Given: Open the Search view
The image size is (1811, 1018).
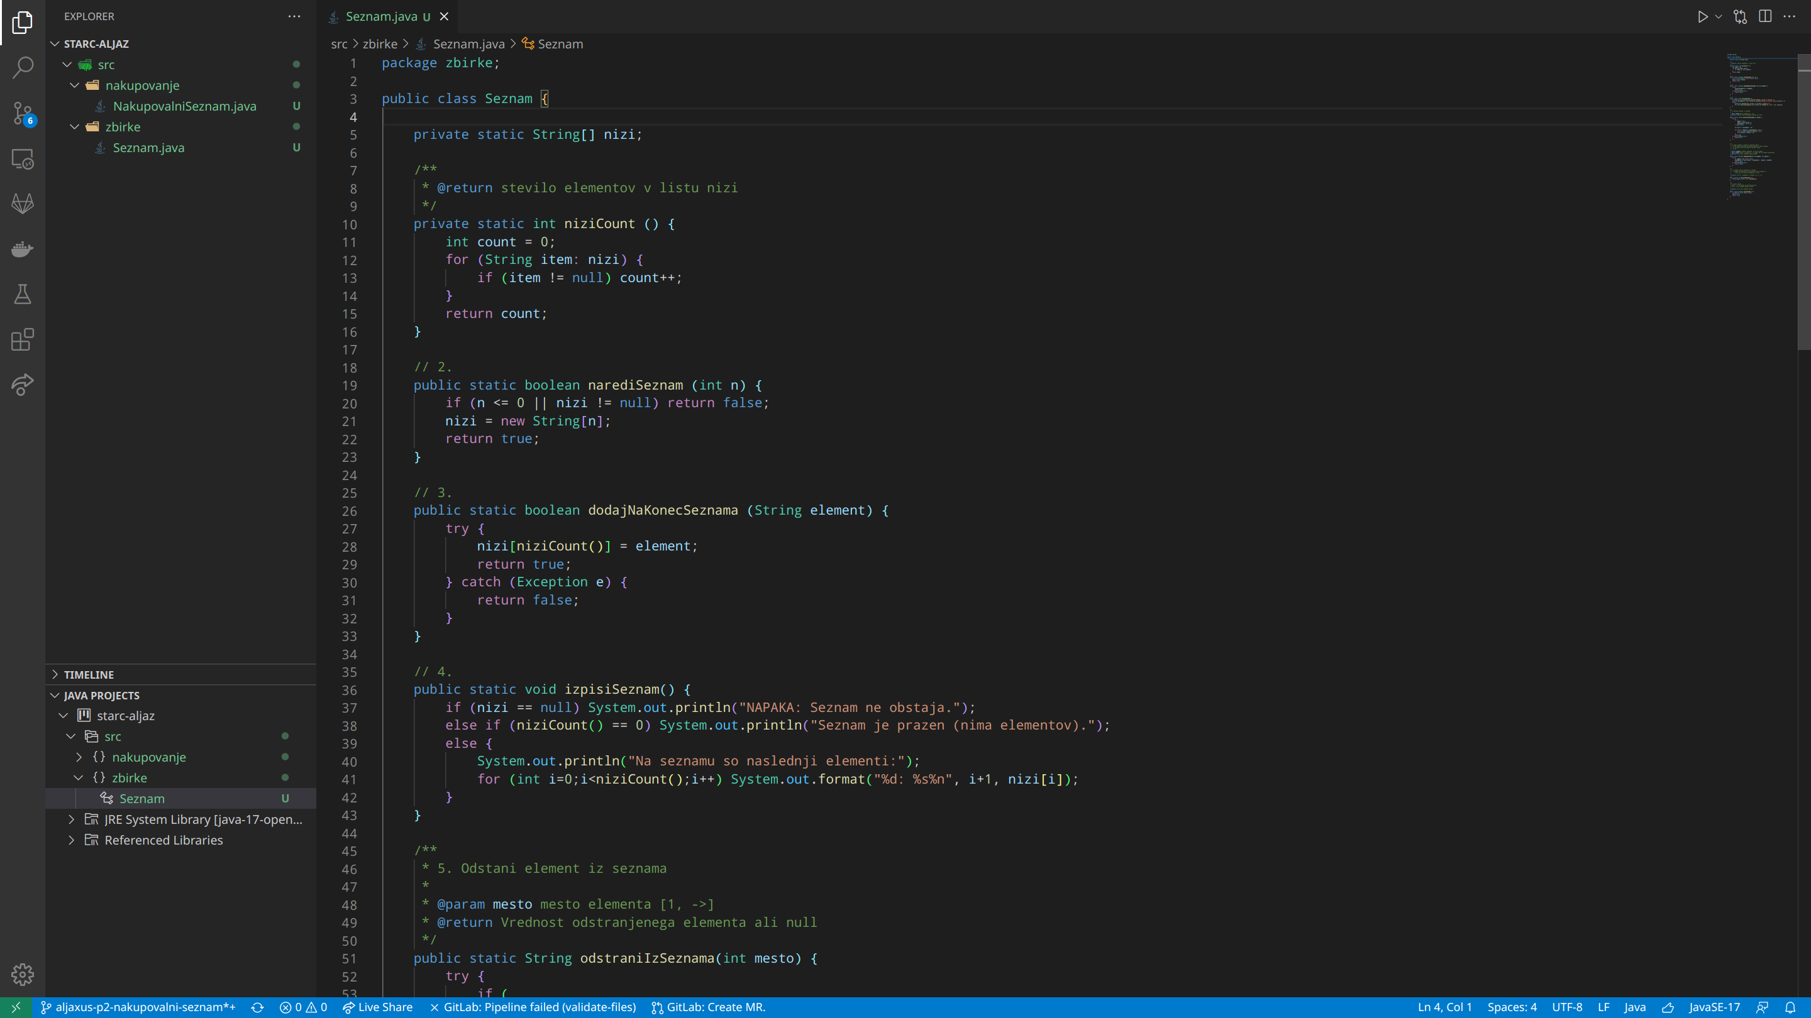Looking at the screenshot, I should [x=23, y=67].
